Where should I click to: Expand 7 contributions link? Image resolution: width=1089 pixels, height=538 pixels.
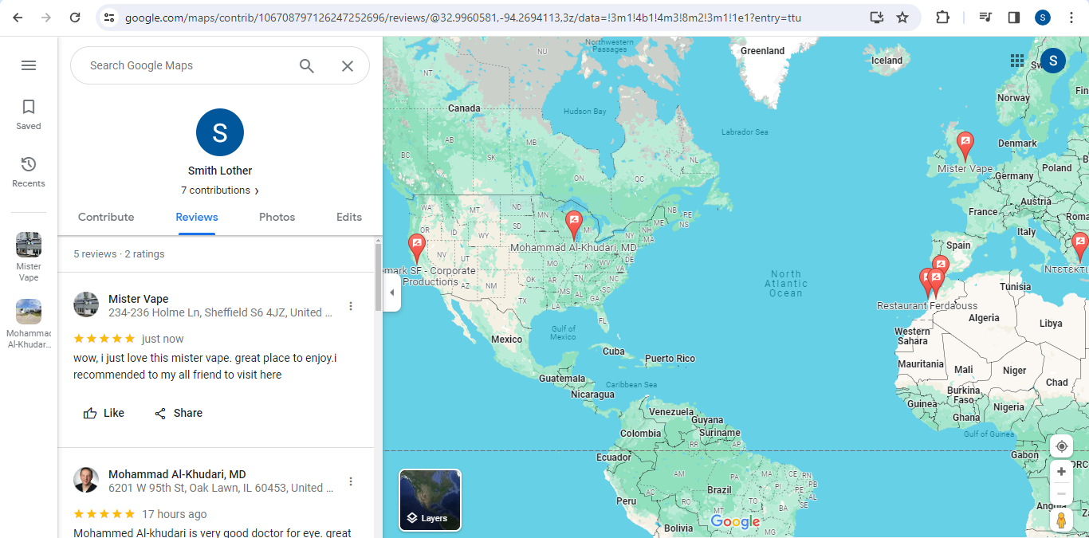[x=220, y=190]
